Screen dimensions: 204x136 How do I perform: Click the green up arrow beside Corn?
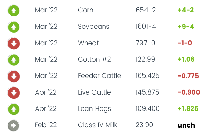coord(14,10)
